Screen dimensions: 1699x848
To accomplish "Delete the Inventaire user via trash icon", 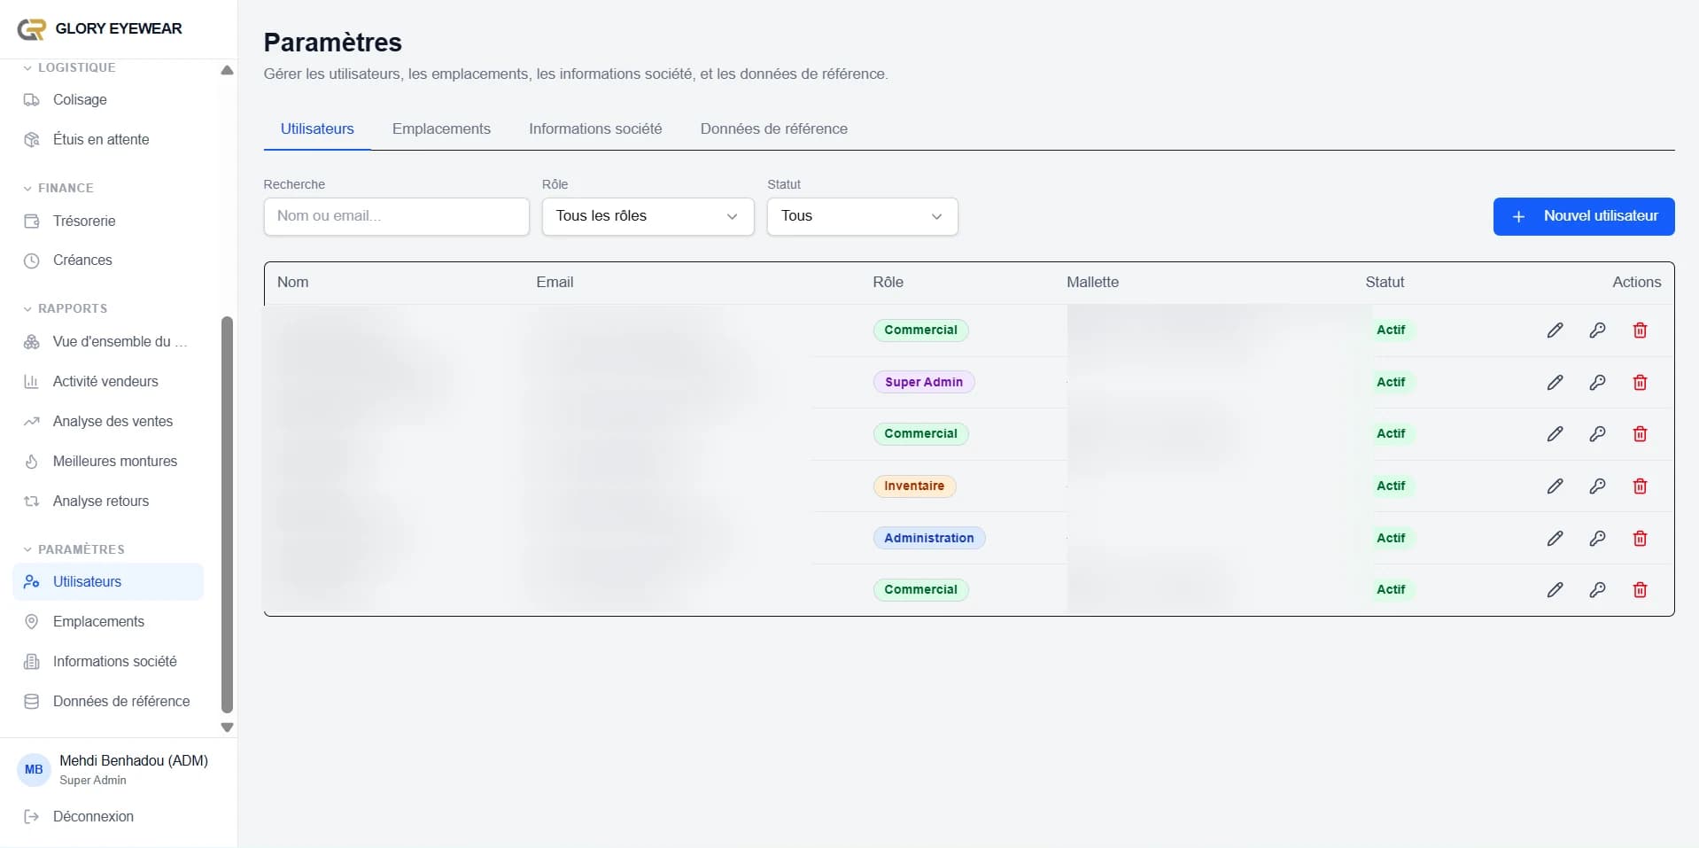I will [x=1640, y=486].
